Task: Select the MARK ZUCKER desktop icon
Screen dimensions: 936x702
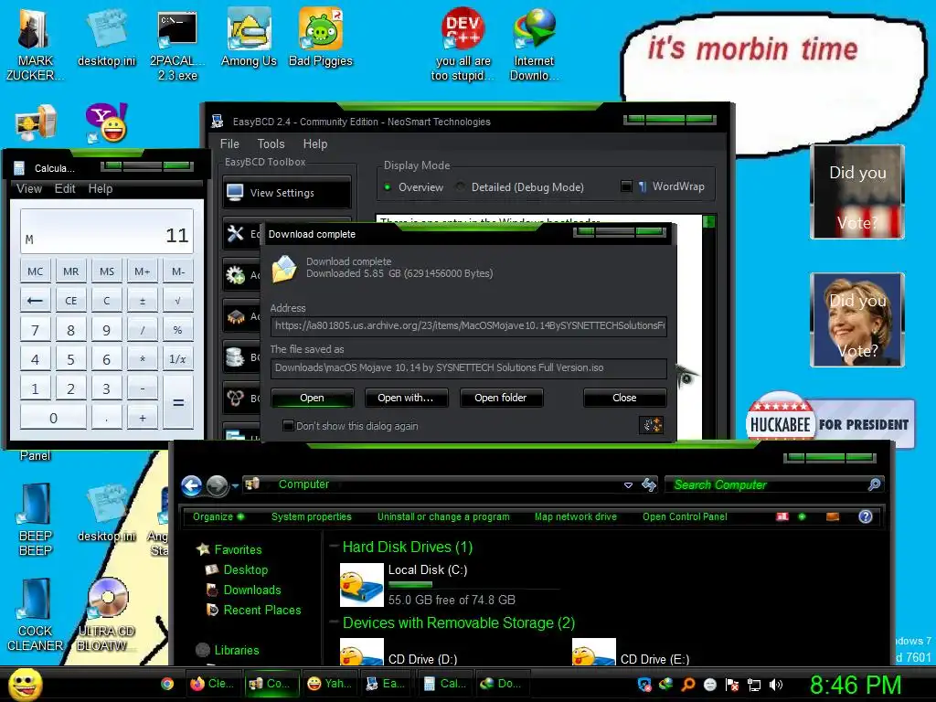Action: click(35, 46)
